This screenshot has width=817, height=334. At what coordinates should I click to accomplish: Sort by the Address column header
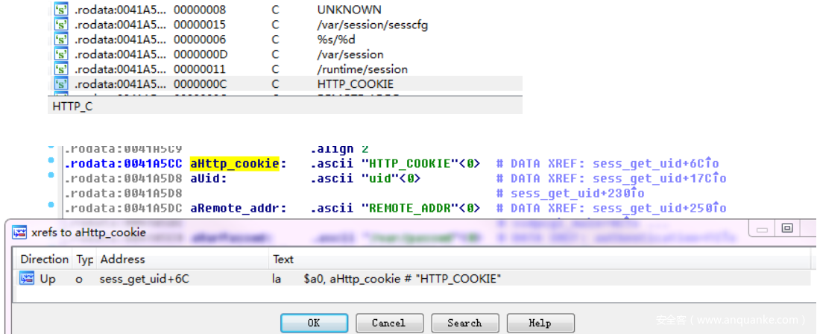click(122, 259)
